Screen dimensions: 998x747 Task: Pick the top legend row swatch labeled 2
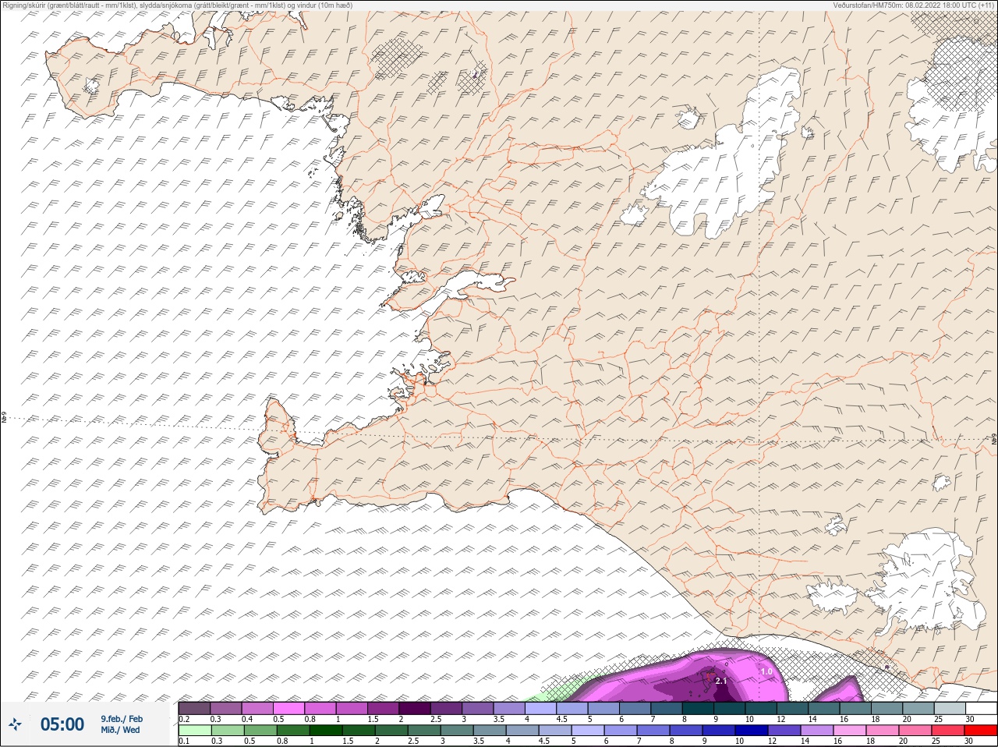coord(414,708)
